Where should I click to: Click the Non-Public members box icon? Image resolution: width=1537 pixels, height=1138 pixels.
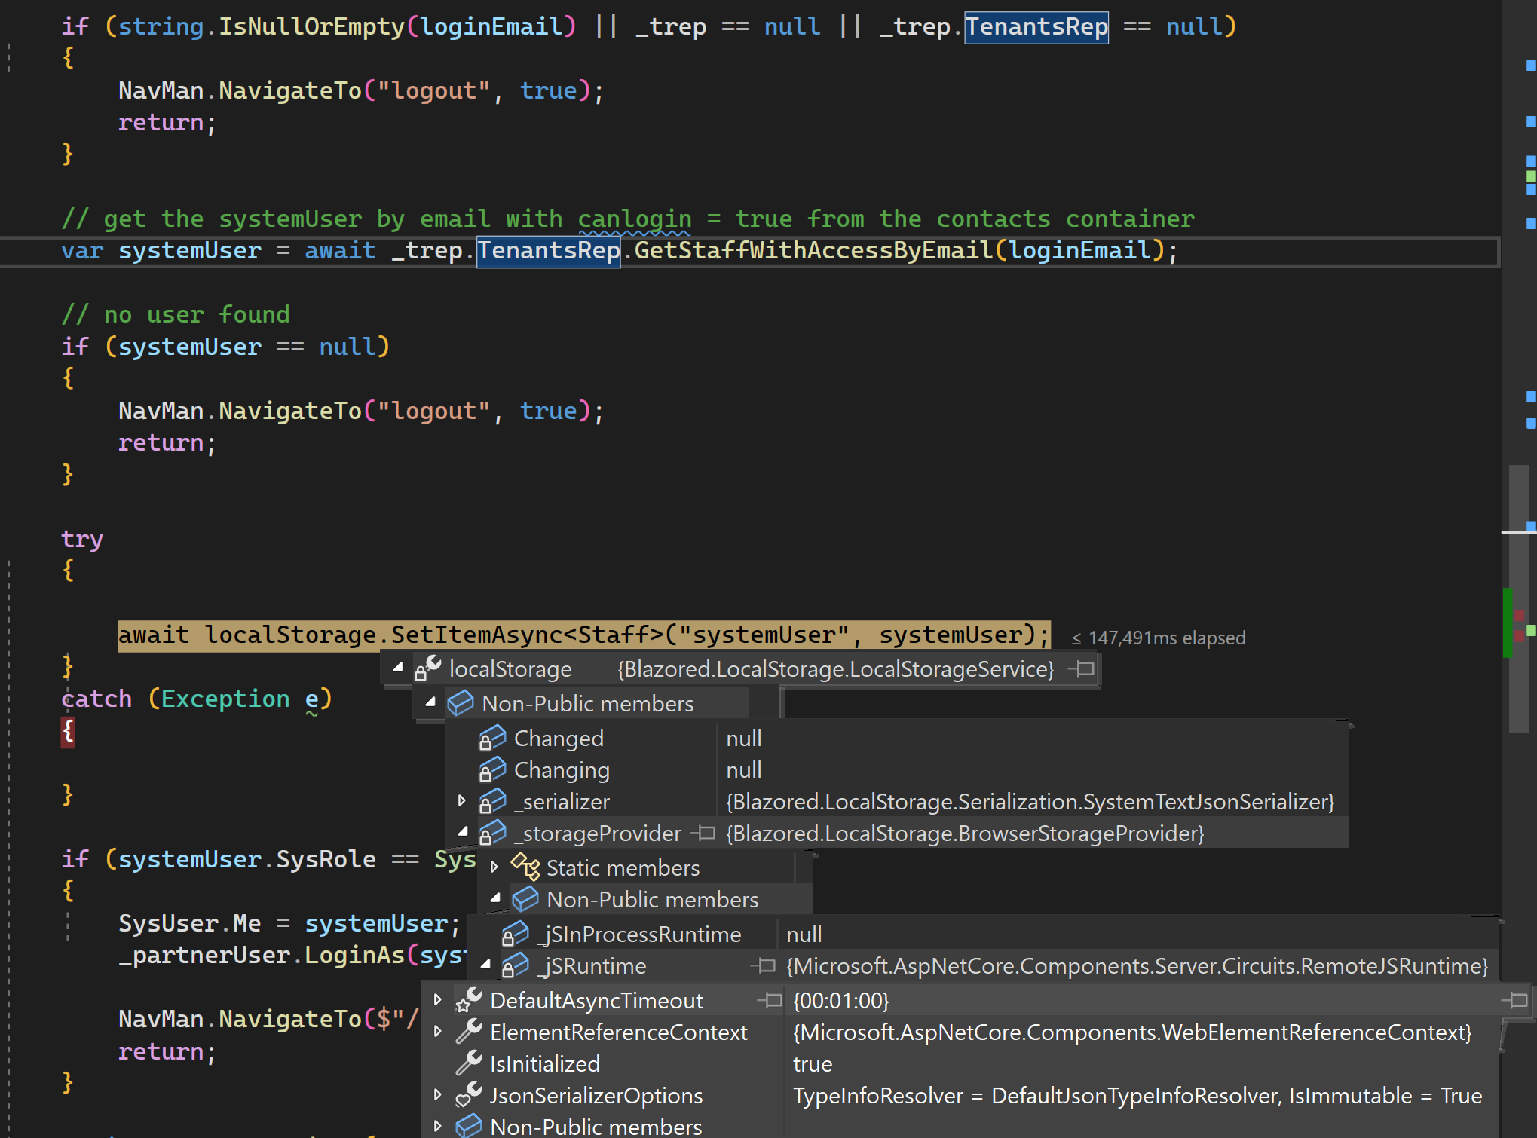tap(461, 702)
